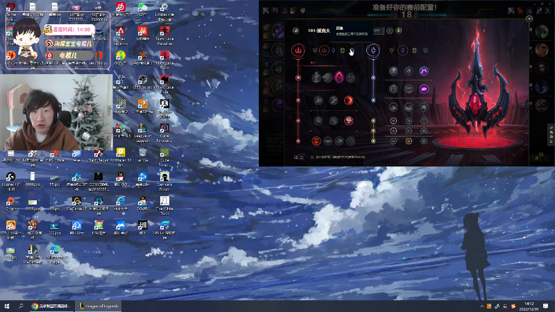Open Rusty Lake Paradise desktop shortcut
This screenshot has height=312, width=555.
pyautogui.click(x=164, y=36)
